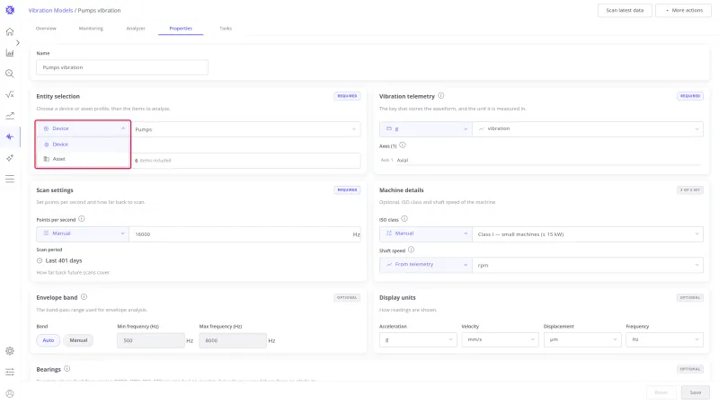Show info tooltip for Shaft speed

(x=411, y=250)
